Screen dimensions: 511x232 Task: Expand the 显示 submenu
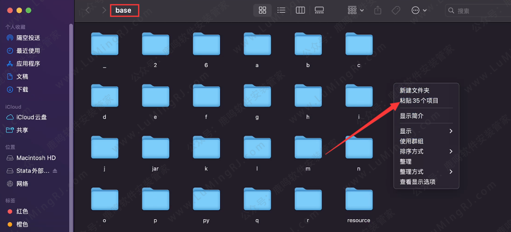coord(426,131)
